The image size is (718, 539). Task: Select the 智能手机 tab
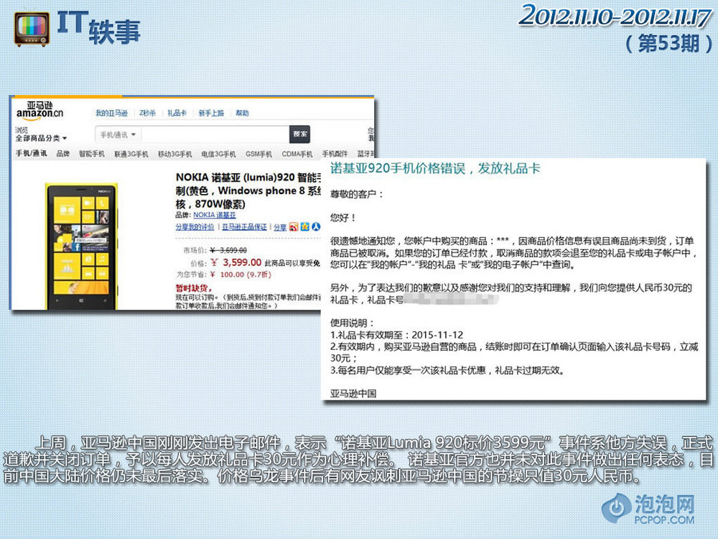[92, 154]
